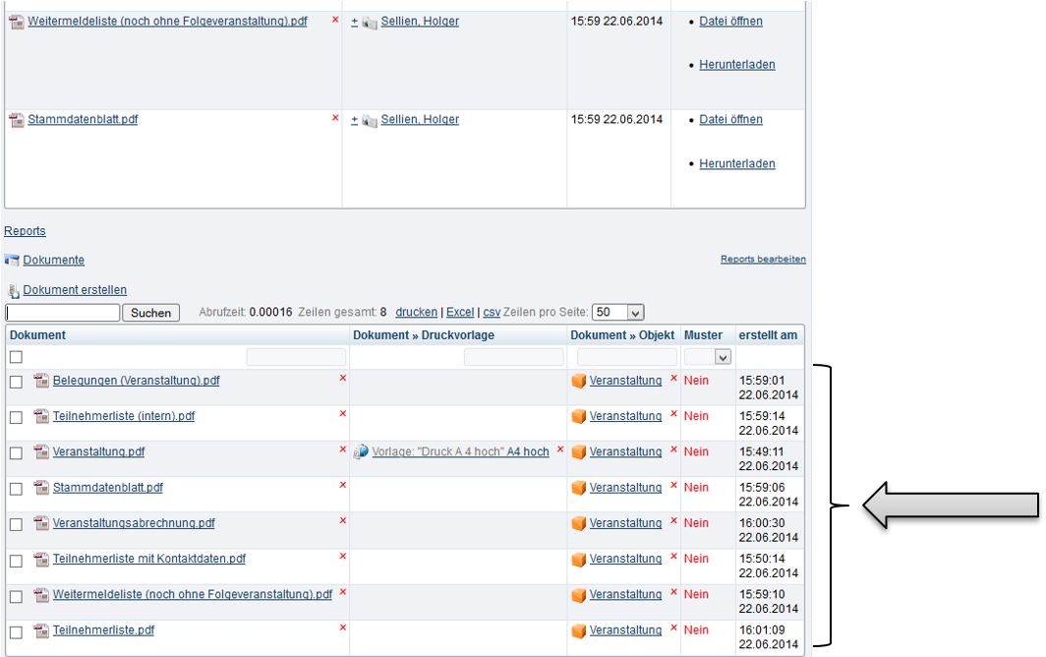Click the search text field next to Suchen

click(62, 313)
